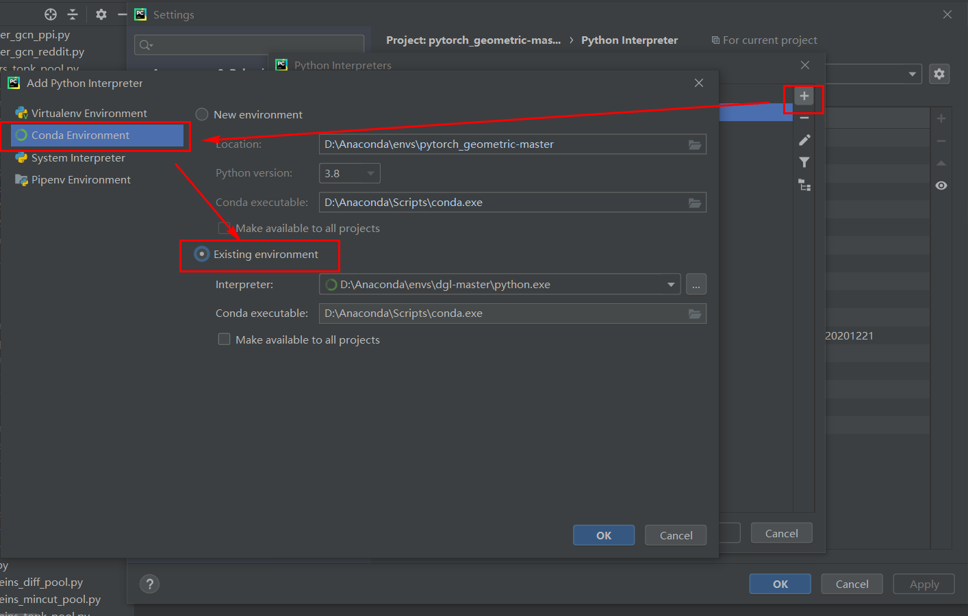The width and height of the screenshot is (968, 616).
Task: Select Conda Environment
Action: 97,136
